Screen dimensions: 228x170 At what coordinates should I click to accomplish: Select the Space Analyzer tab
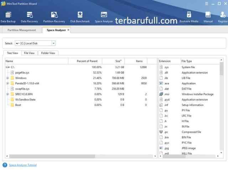click(x=56, y=30)
